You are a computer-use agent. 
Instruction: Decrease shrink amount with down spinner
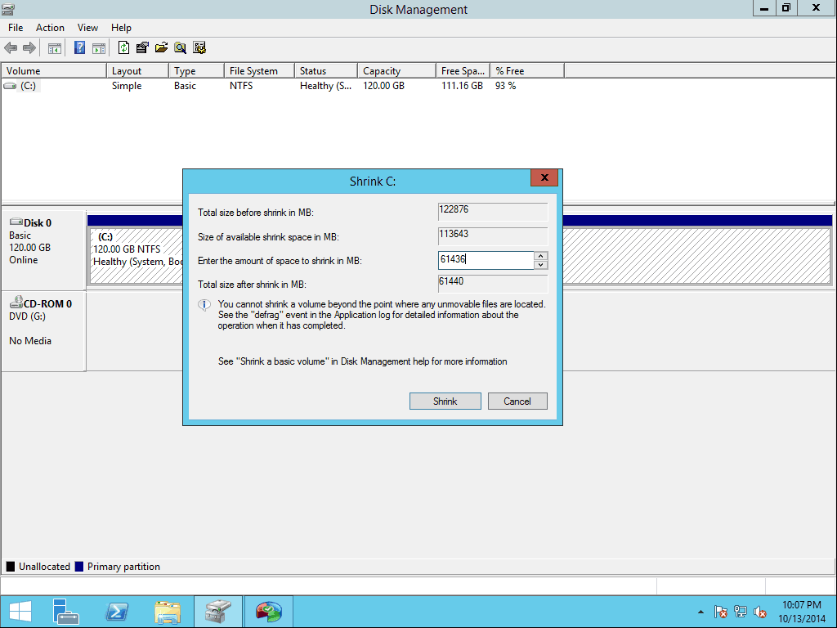click(x=541, y=265)
